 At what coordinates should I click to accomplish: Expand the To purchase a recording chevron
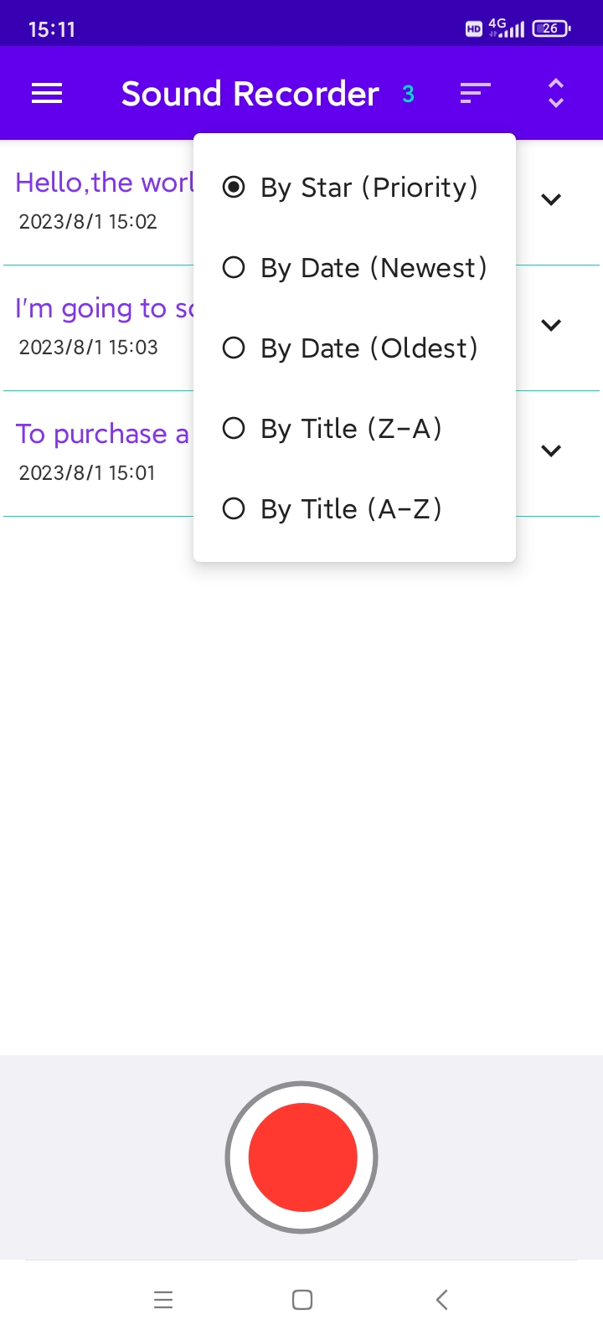pyautogui.click(x=551, y=451)
